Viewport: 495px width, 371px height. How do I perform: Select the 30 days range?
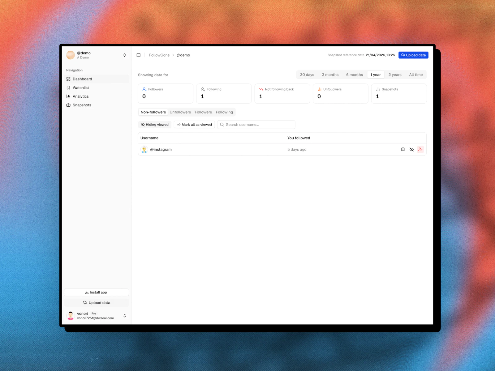[307, 75]
